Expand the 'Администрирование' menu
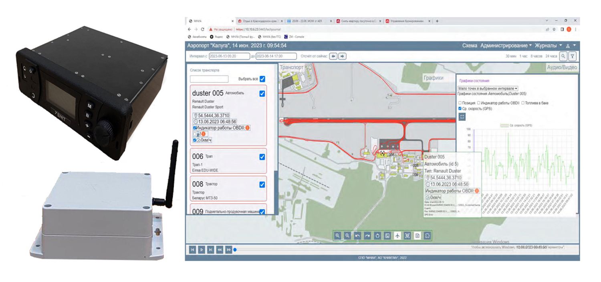This screenshot has height=282, width=601. coord(506,46)
